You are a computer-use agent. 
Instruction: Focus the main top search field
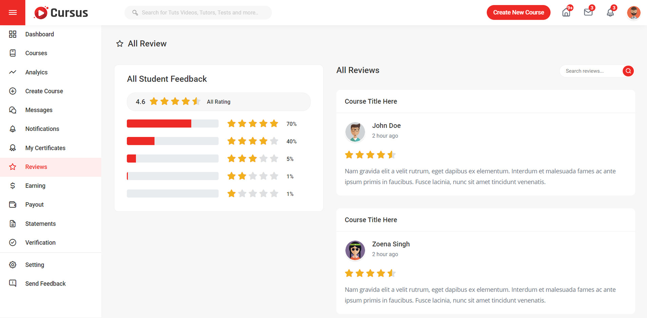click(x=200, y=13)
